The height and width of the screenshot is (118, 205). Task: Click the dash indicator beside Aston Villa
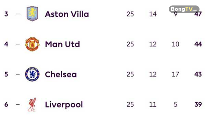18,14
